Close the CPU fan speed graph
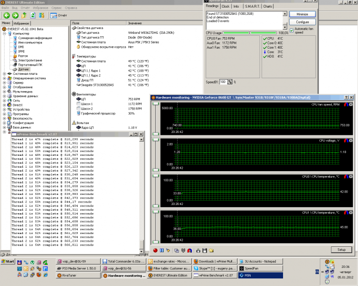This screenshot has height=286, width=358. [351, 104]
